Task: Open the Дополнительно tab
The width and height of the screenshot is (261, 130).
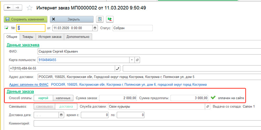Action: tap(78, 37)
